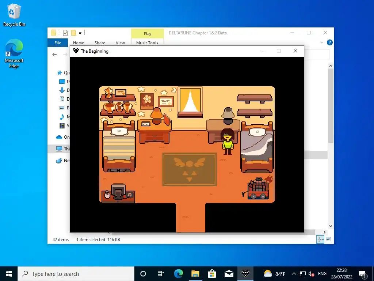Viewport: 374px width, 281px height.
Task: Close The Beginning game window
Action: 295,51
